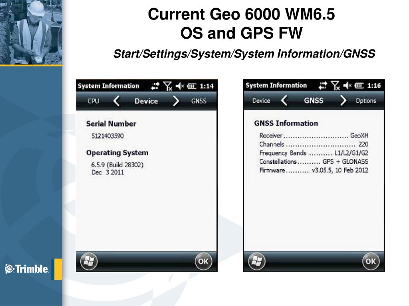Image resolution: width=409 pixels, height=306 pixels.
Task: Tap connectivity arrows icon on Device screen
Action: coord(155,86)
